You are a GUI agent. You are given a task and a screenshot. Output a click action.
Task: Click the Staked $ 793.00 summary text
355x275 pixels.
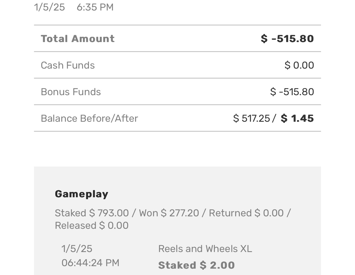tap(92, 213)
